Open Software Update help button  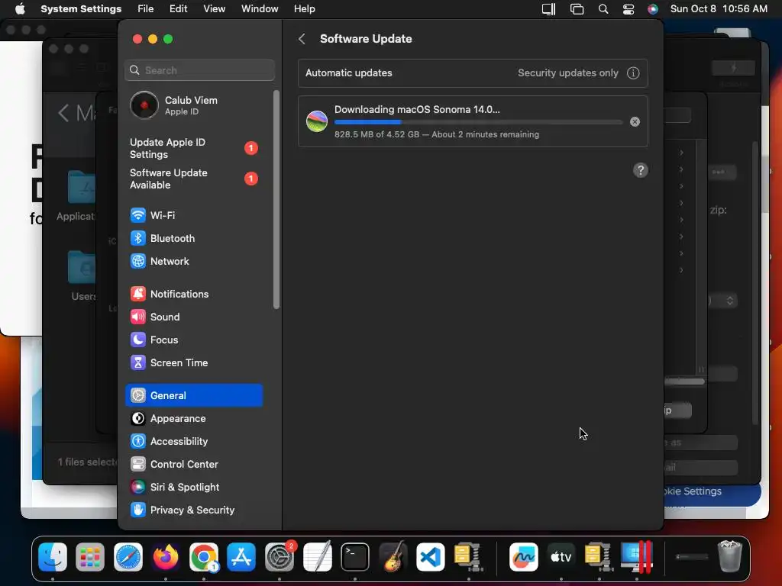click(x=641, y=170)
